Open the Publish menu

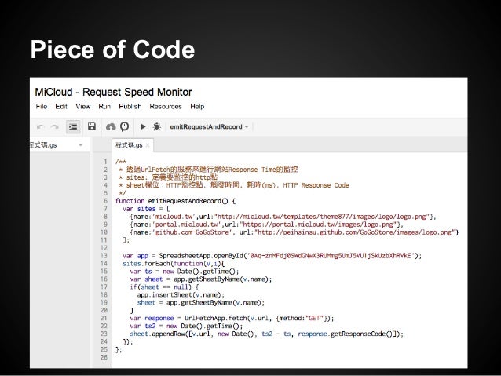click(x=130, y=107)
